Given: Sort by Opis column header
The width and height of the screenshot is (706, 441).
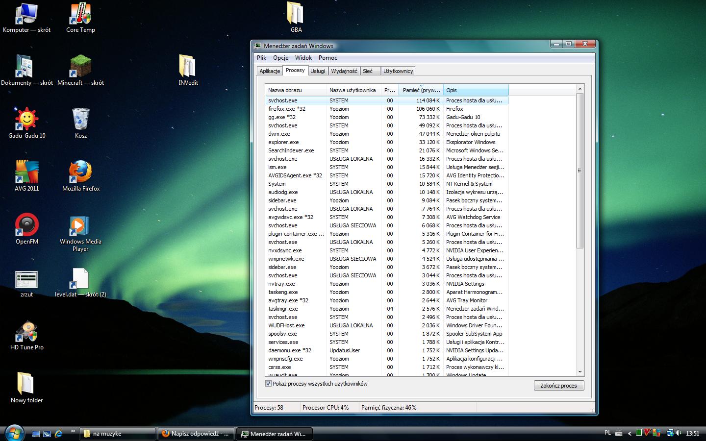Looking at the screenshot, I should pos(476,90).
